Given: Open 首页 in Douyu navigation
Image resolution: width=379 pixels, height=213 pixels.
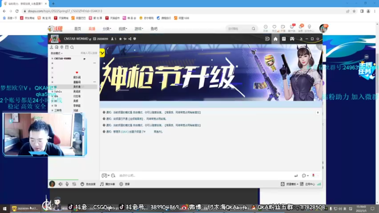Looking at the screenshot, I should point(78,29).
